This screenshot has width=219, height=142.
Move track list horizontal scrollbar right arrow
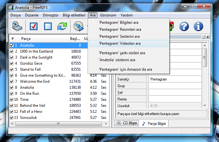pyautogui.click(x=106, y=124)
